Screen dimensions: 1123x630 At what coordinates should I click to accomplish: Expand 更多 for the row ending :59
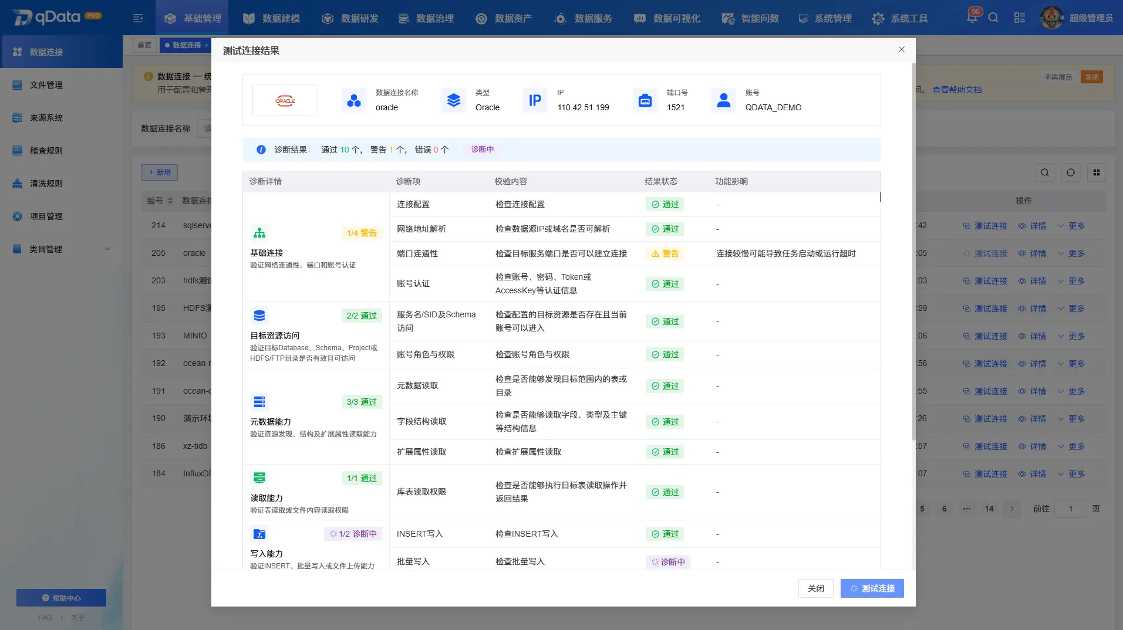(x=1071, y=309)
